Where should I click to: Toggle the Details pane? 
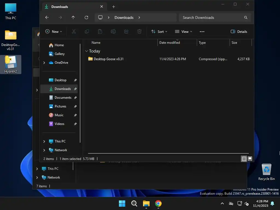(x=239, y=32)
